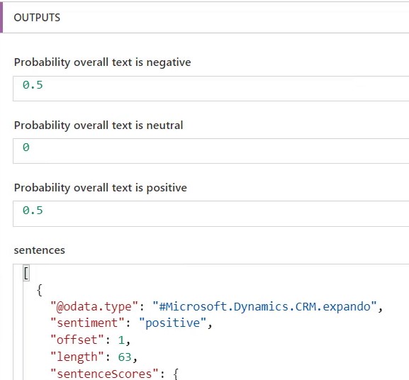Click the #Microsoft.Dynamics.CRM.expando value

coord(265,306)
